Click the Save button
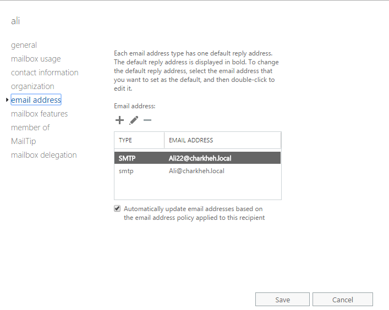The image size is (389, 310). tap(282, 300)
